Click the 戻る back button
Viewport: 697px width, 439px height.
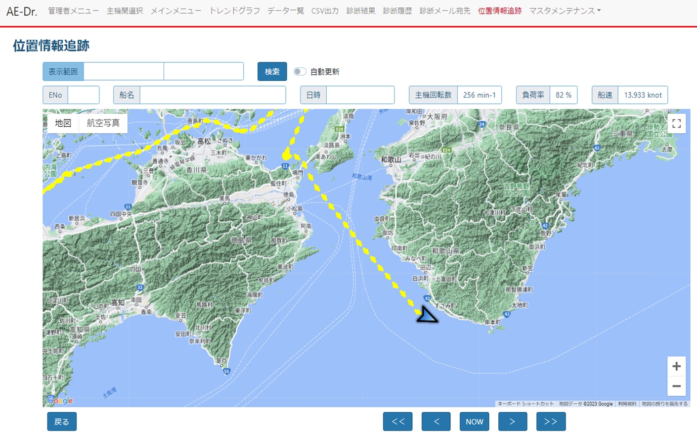(62, 422)
